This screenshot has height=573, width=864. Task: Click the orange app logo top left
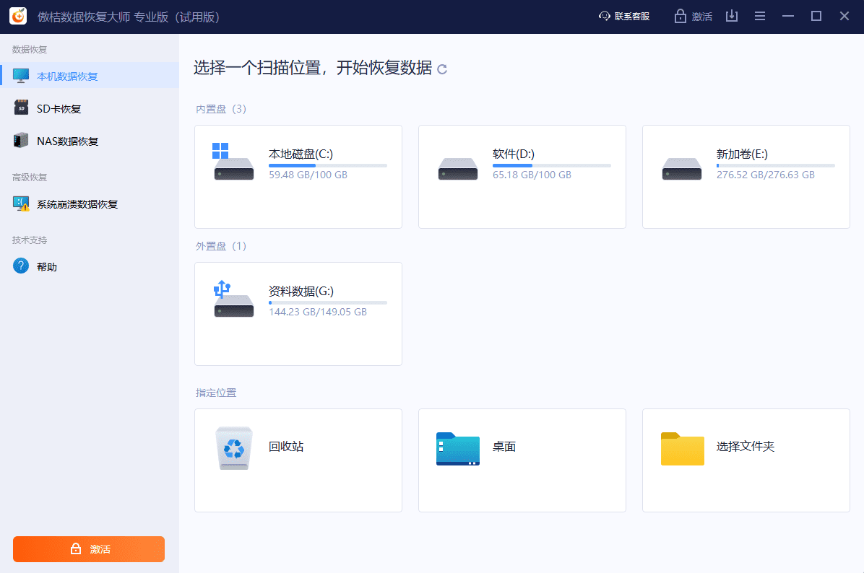pyautogui.click(x=17, y=15)
